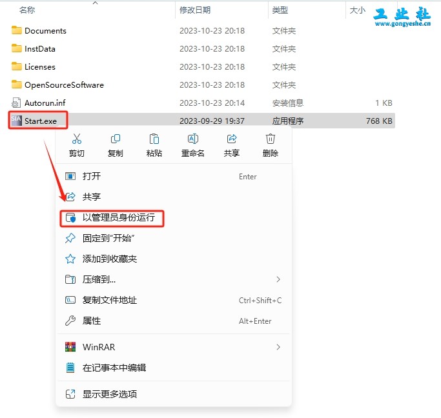
Task: Choose 以管理员身份运行 menu entry
Action: tap(174, 217)
